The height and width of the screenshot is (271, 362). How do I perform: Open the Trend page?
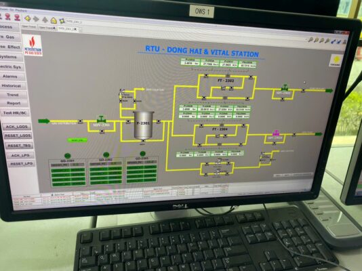point(13,95)
